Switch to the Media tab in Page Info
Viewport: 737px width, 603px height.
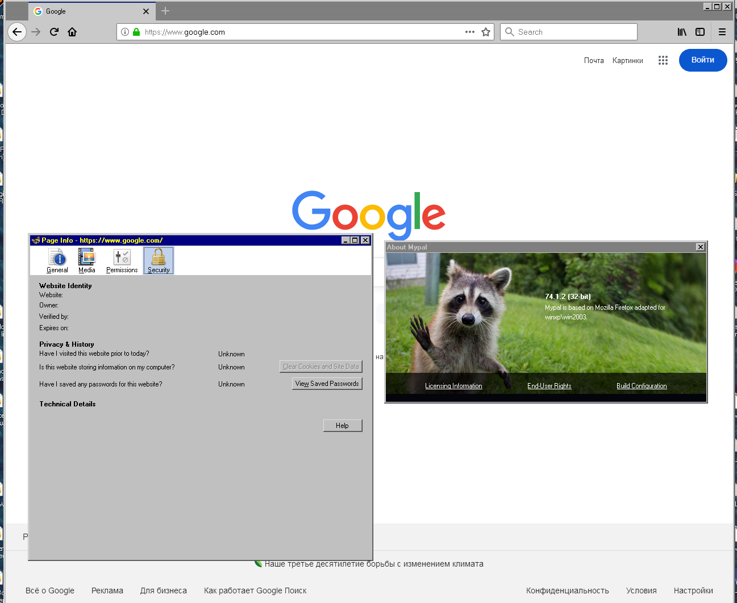(87, 261)
